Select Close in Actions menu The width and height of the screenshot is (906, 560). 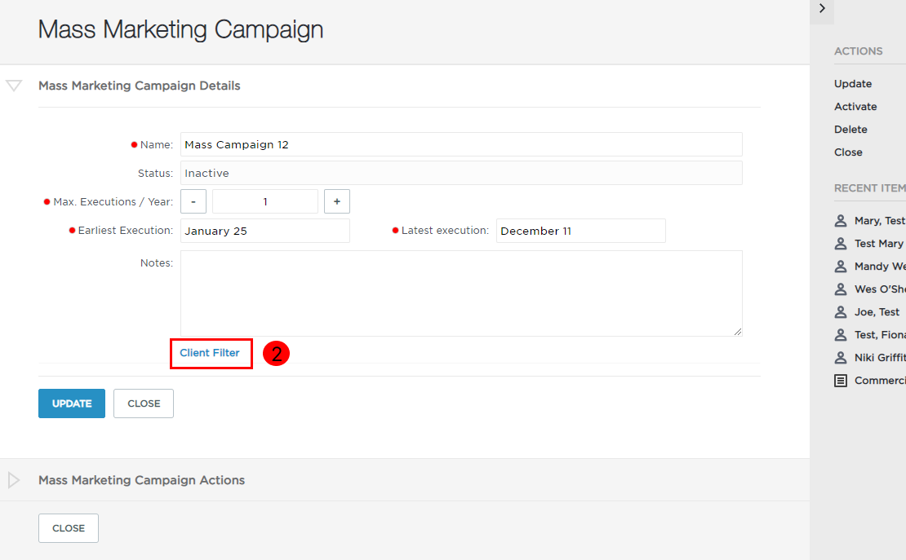click(x=848, y=152)
